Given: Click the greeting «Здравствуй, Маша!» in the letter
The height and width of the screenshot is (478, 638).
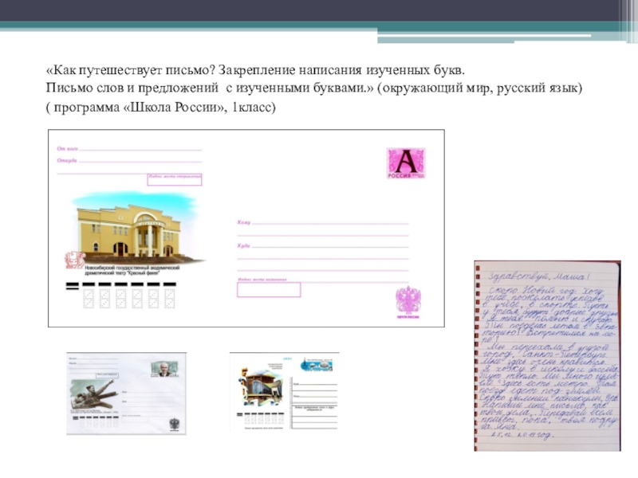Looking at the screenshot, I should point(538,276).
